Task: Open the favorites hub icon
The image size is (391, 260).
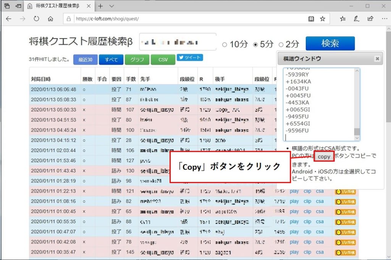Action: click(x=343, y=19)
